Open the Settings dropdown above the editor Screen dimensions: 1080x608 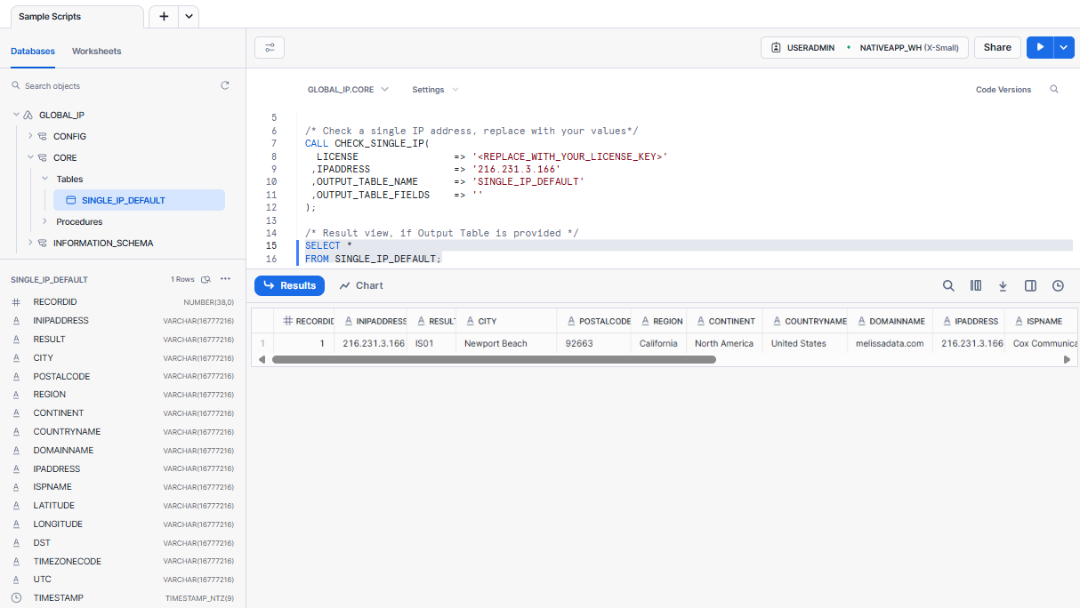435,90
